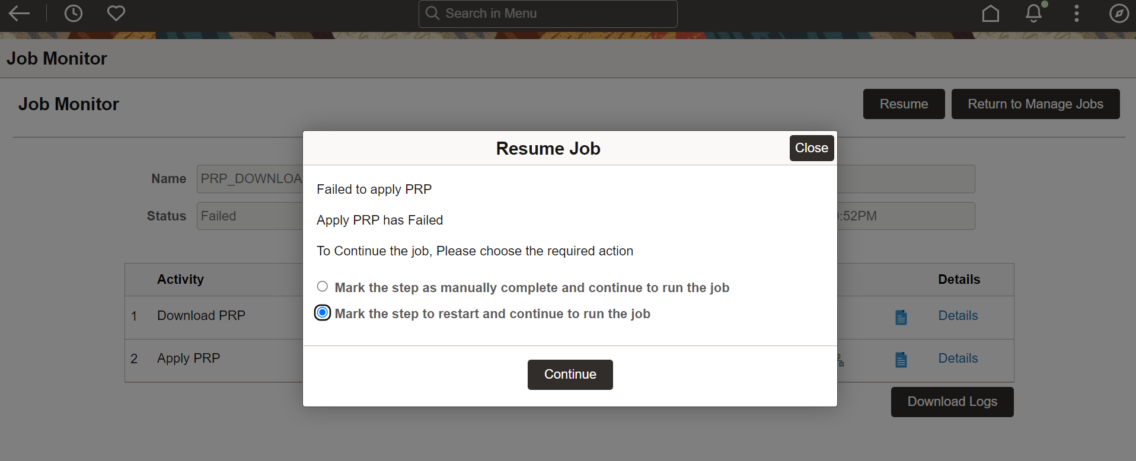Click the Resume button
The width and height of the screenshot is (1136, 461).
904,104
